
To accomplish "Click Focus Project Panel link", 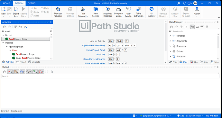I will tap(96, 50).
